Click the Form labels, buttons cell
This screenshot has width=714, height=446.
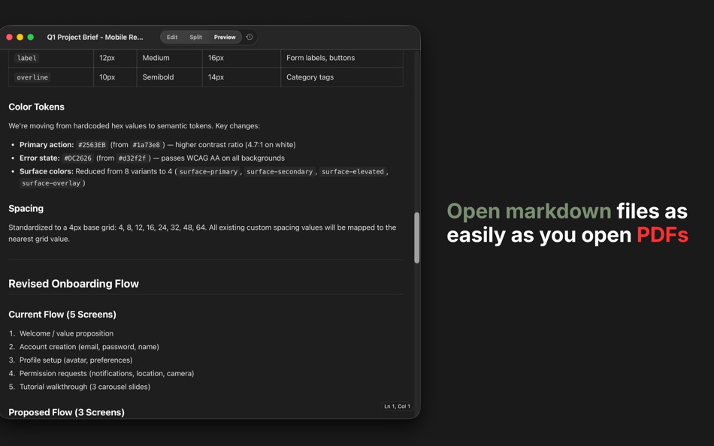pos(321,58)
